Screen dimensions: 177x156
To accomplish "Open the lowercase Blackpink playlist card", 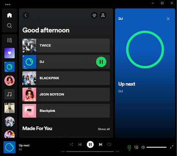I will [66, 111].
